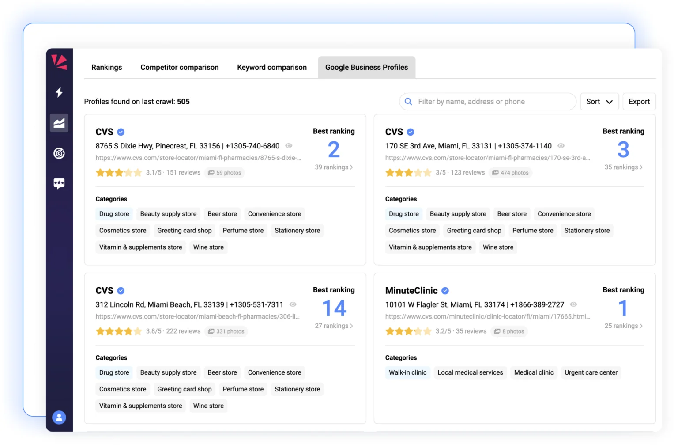Click the star rating for 8765 S Dixie Hwy
The width and height of the screenshot is (678, 448).
[119, 173]
